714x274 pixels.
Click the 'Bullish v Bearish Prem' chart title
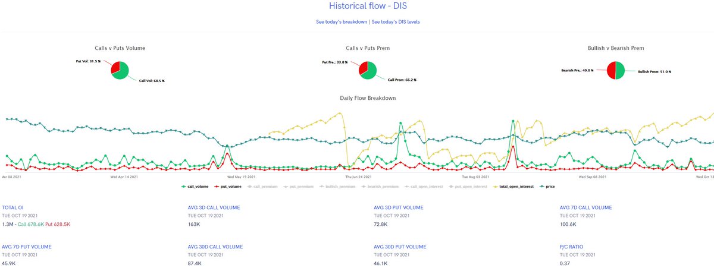click(615, 48)
